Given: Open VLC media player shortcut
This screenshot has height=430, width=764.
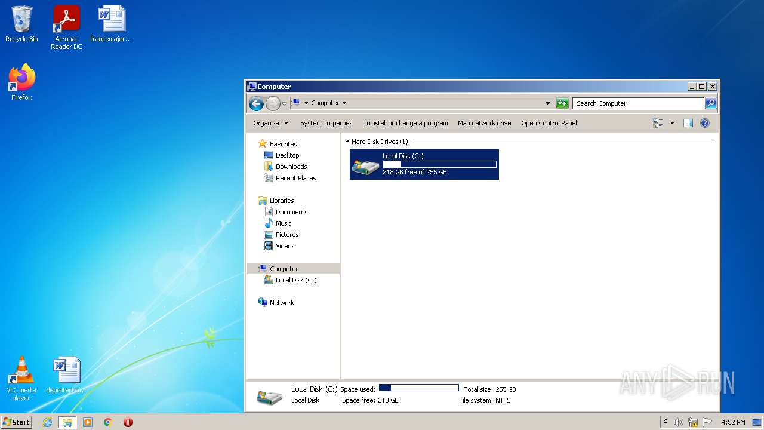Looking at the screenshot, I should (21, 378).
